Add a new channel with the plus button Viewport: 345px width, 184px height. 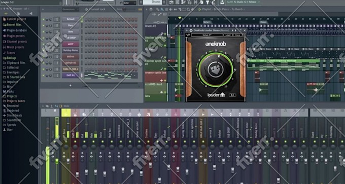(x=71, y=85)
